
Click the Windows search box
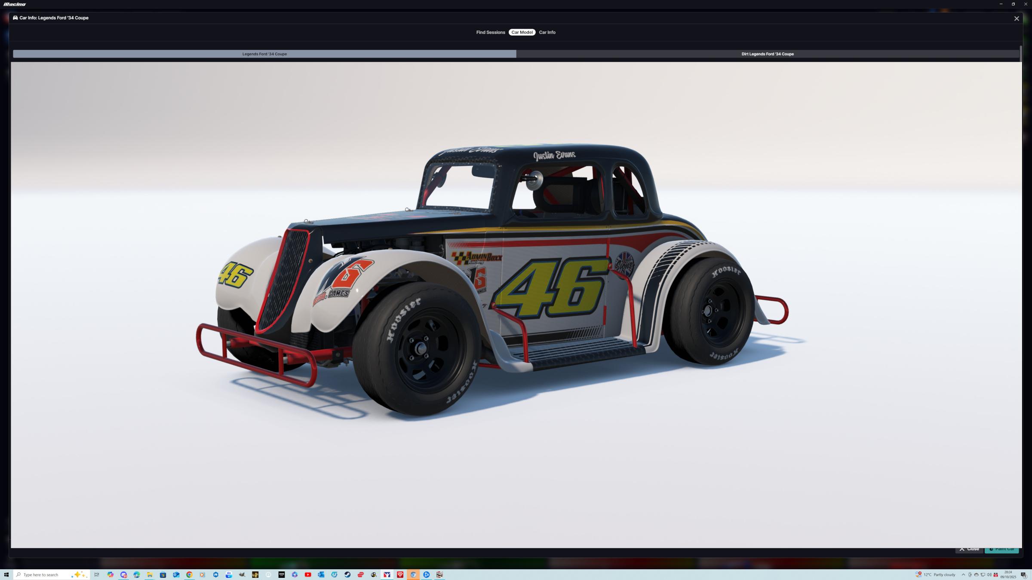tap(43, 574)
